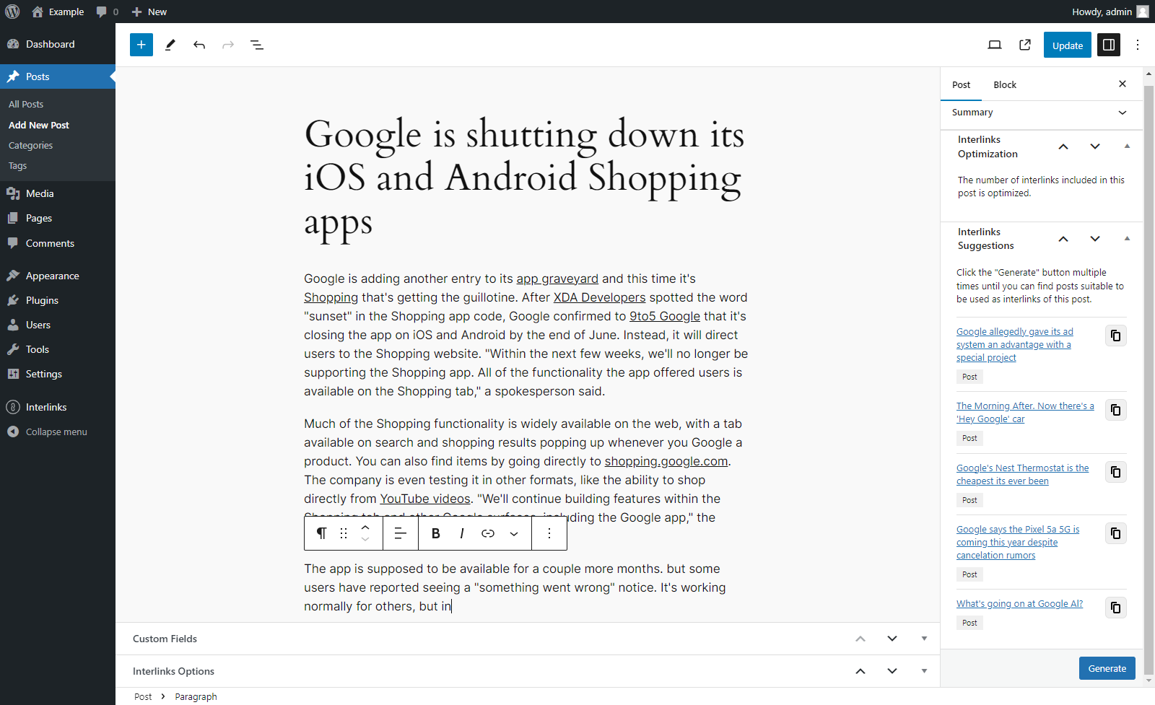The height and width of the screenshot is (705, 1155).
Task: Insert link using the link icon
Action: click(488, 533)
